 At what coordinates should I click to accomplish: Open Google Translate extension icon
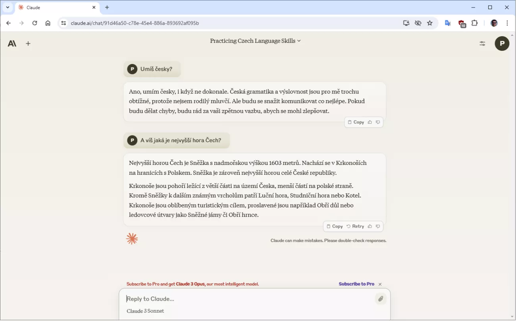(x=448, y=23)
